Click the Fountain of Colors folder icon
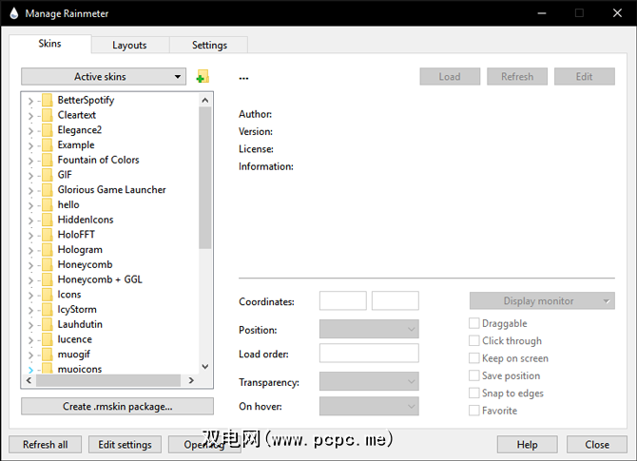637x461 pixels. [x=46, y=160]
